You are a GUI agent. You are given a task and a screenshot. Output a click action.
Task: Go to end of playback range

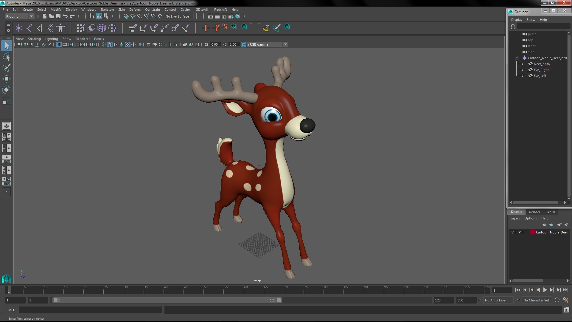[x=565, y=290]
